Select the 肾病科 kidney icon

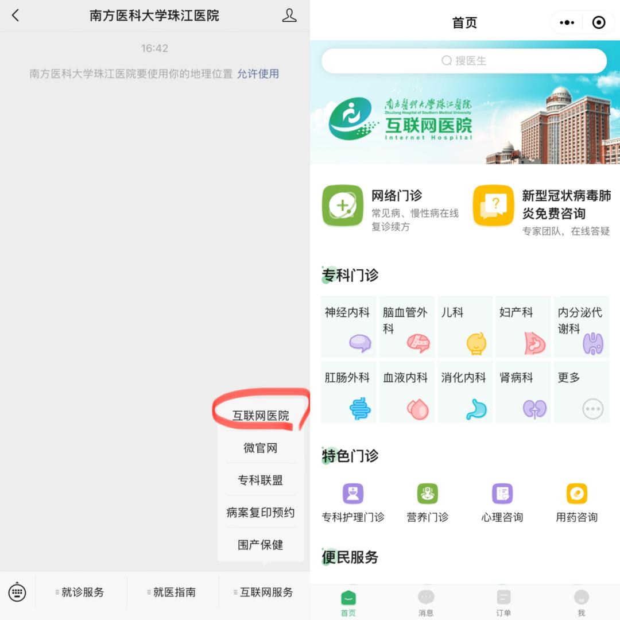(x=522, y=393)
